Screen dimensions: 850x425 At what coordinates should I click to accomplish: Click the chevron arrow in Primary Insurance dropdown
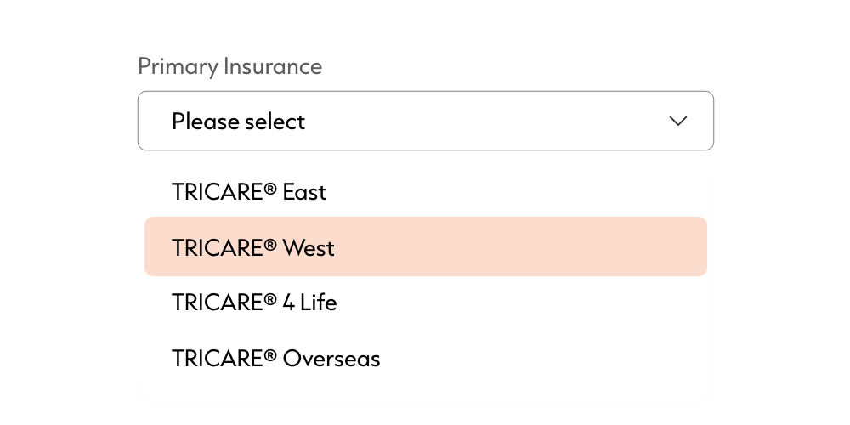click(677, 122)
